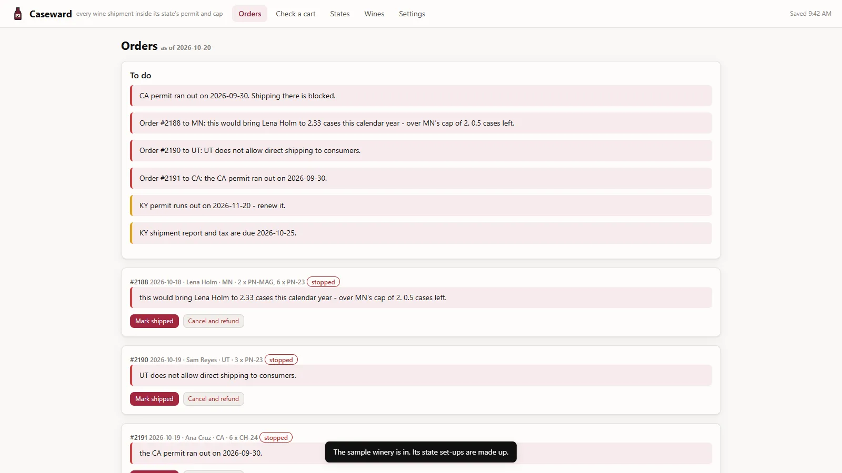This screenshot has width=842, height=473.
Task: Select the Order #2188 to MN to-do alert
Action: [421, 123]
